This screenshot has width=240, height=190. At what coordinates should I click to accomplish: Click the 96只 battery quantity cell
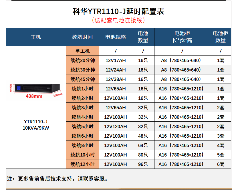coord(143,164)
